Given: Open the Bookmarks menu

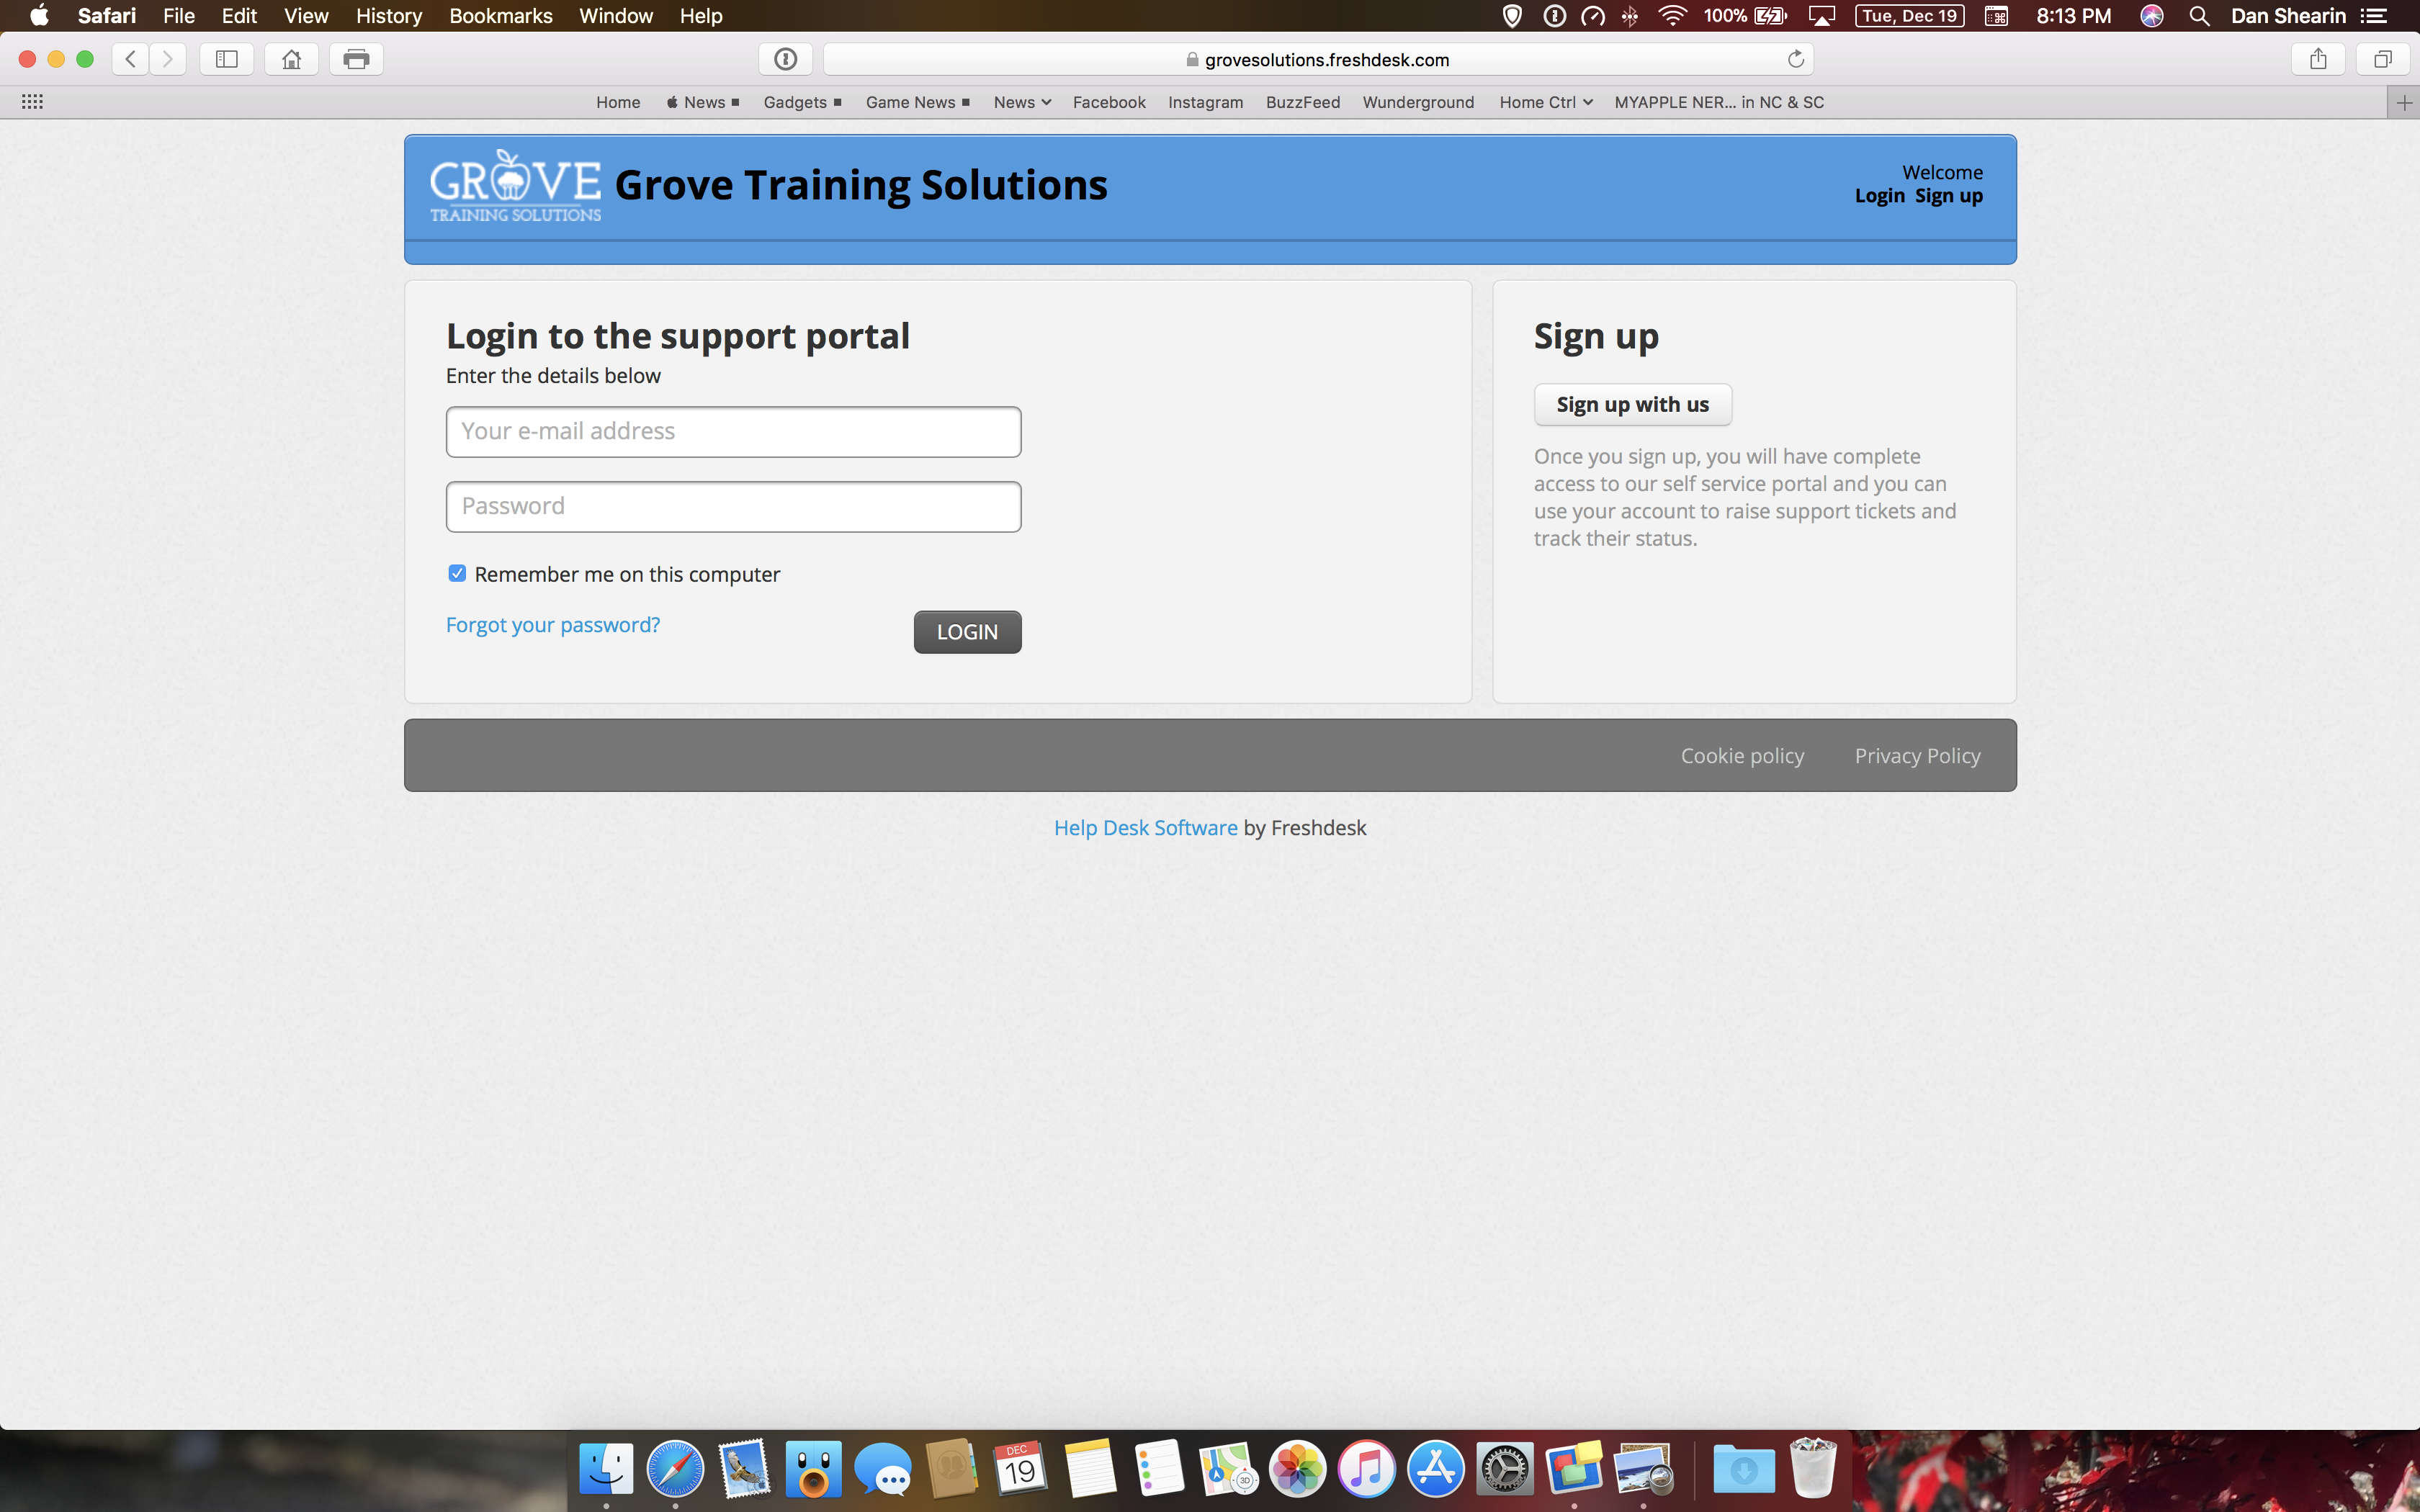Looking at the screenshot, I should (x=501, y=16).
